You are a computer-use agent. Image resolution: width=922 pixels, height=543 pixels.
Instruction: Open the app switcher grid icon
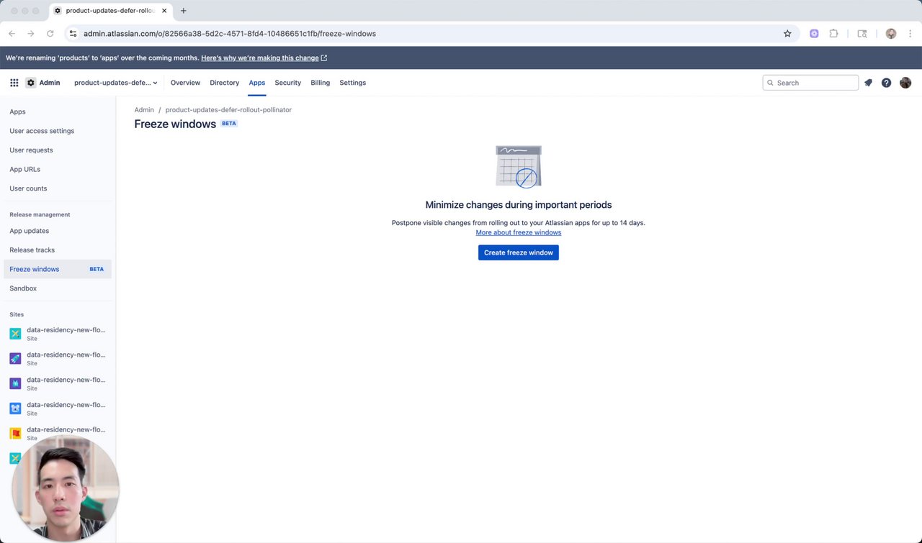tap(14, 83)
